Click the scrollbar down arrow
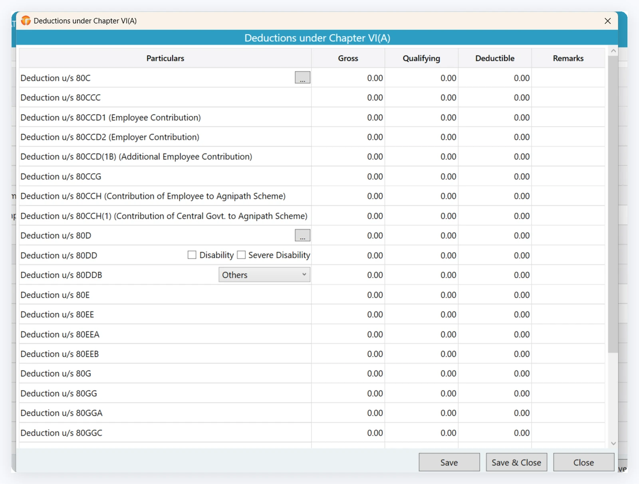 click(x=613, y=443)
